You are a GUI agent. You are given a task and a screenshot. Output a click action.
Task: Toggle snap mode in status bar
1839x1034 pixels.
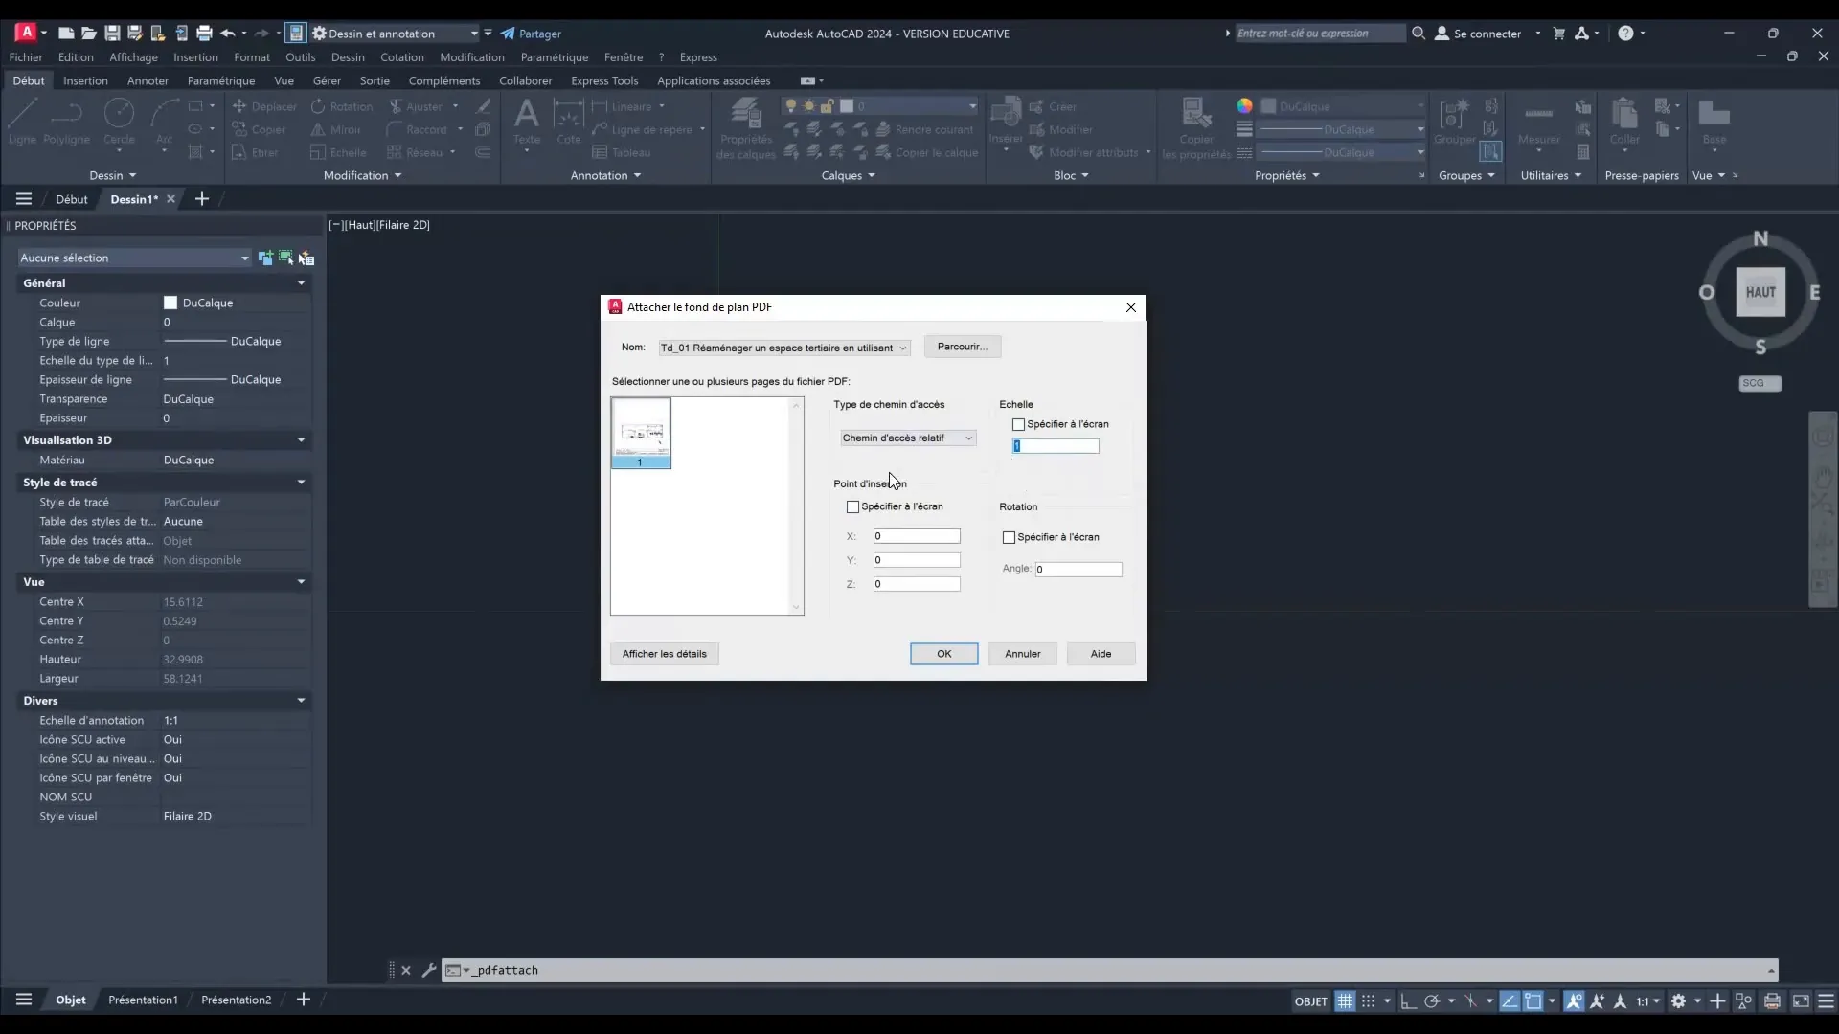tap(1368, 1000)
